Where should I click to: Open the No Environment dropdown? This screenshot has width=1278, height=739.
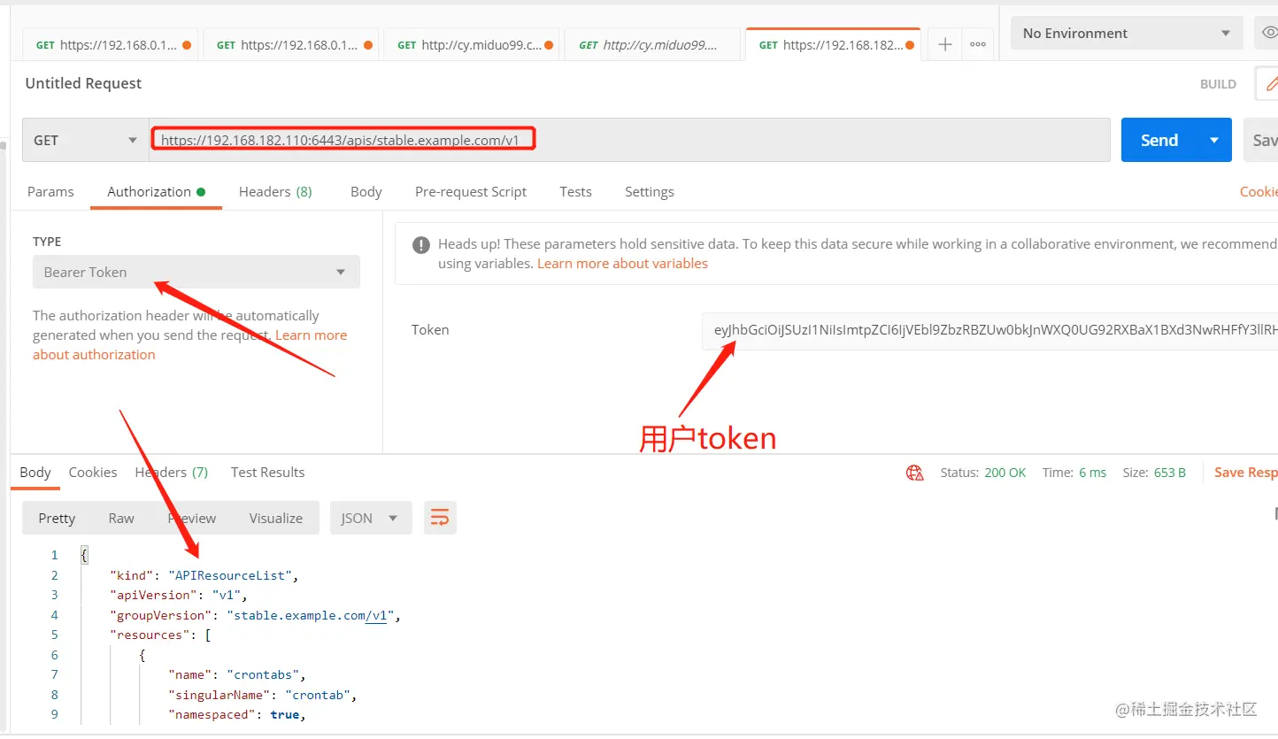coord(1126,33)
